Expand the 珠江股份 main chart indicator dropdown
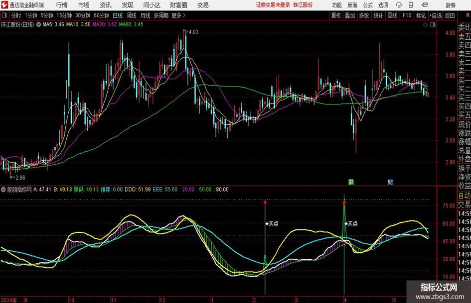Screen dimensions: 471x303 (38, 24)
